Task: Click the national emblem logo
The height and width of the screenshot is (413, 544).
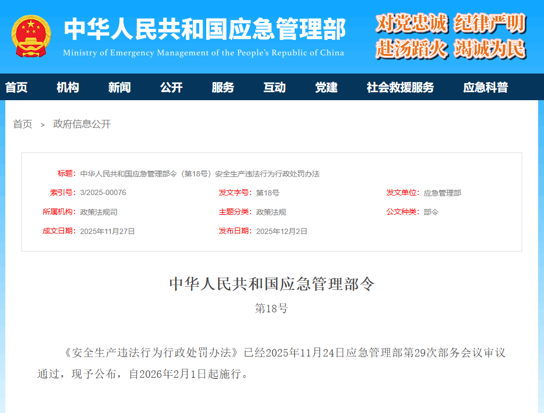Action: (x=31, y=36)
